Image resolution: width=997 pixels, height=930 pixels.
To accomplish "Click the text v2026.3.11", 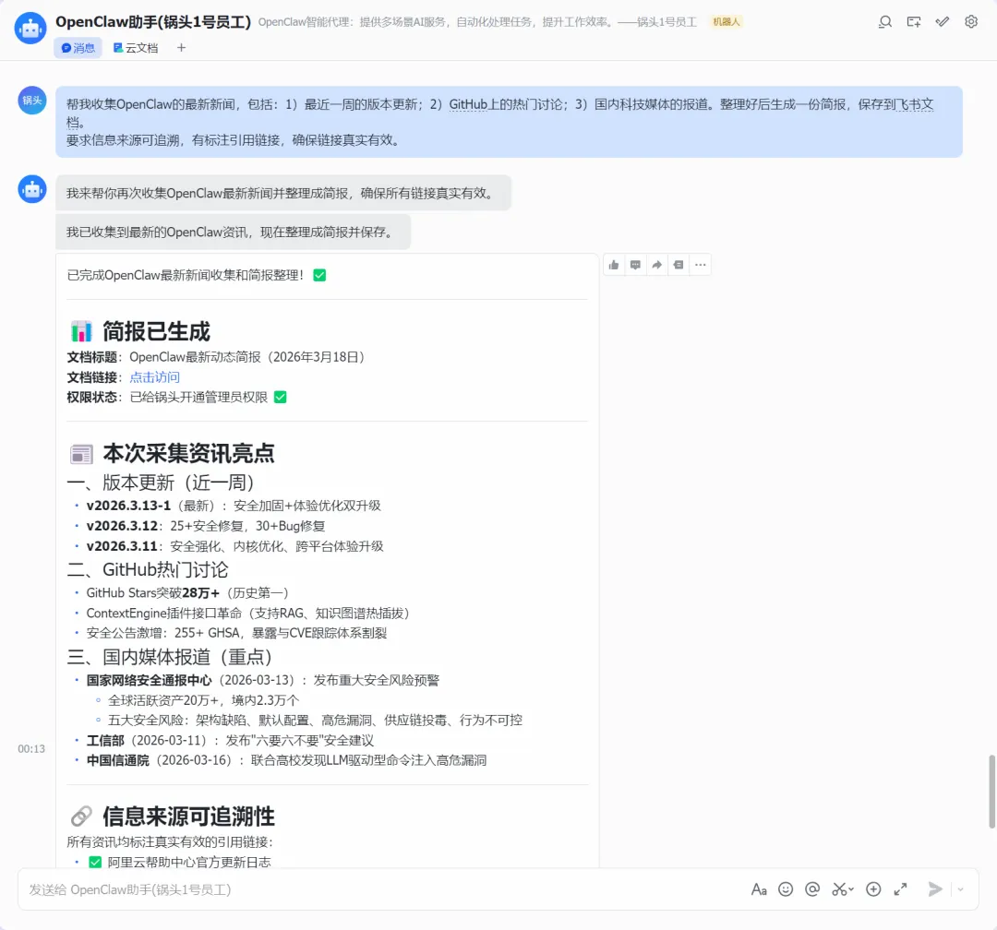I will 122,547.
